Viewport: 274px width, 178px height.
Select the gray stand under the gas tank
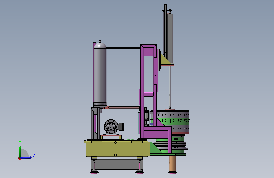click(95, 123)
